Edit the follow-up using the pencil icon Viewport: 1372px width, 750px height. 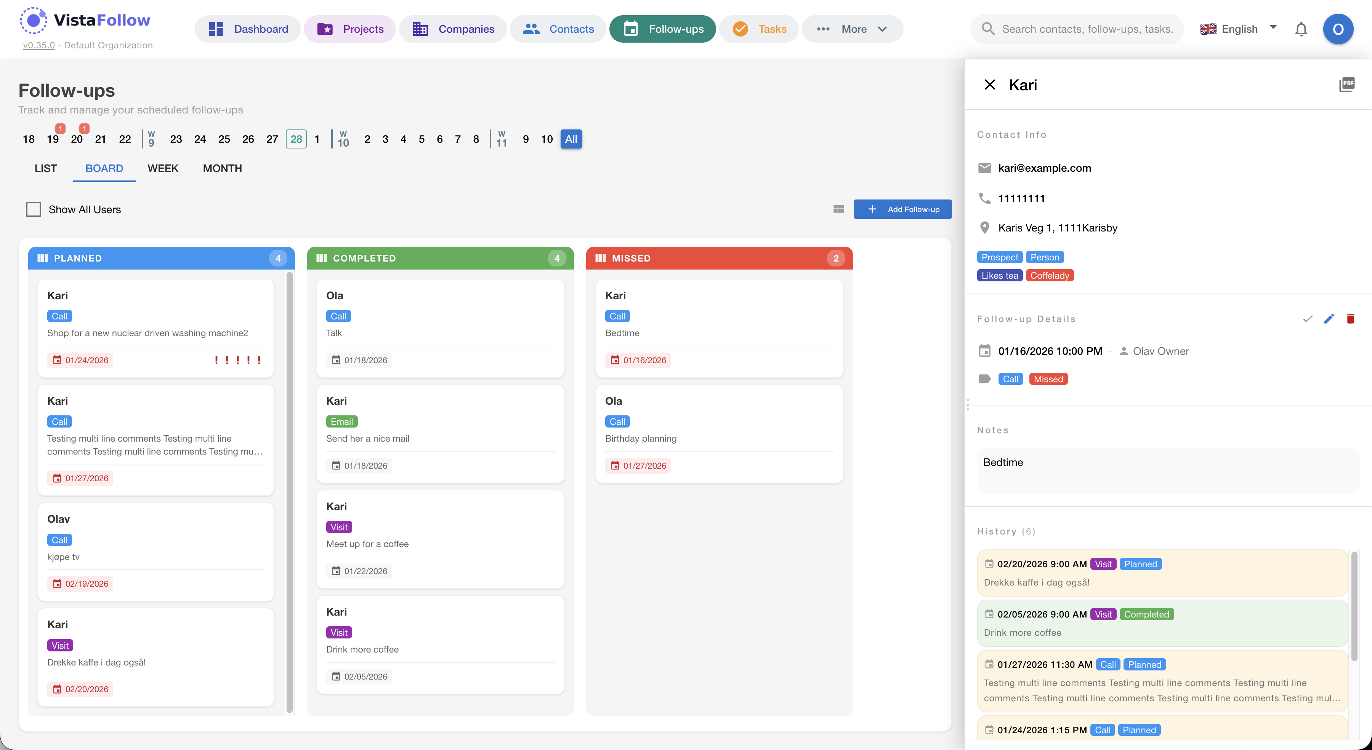(x=1329, y=319)
